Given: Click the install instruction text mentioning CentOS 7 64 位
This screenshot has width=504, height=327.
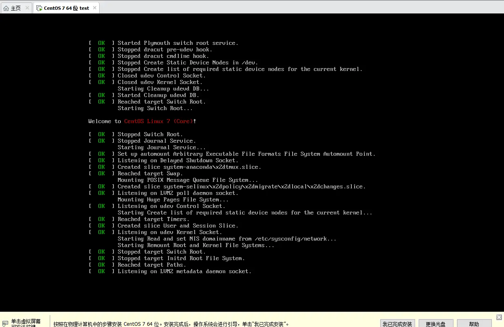Looking at the screenshot, I should tap(171, 324).
